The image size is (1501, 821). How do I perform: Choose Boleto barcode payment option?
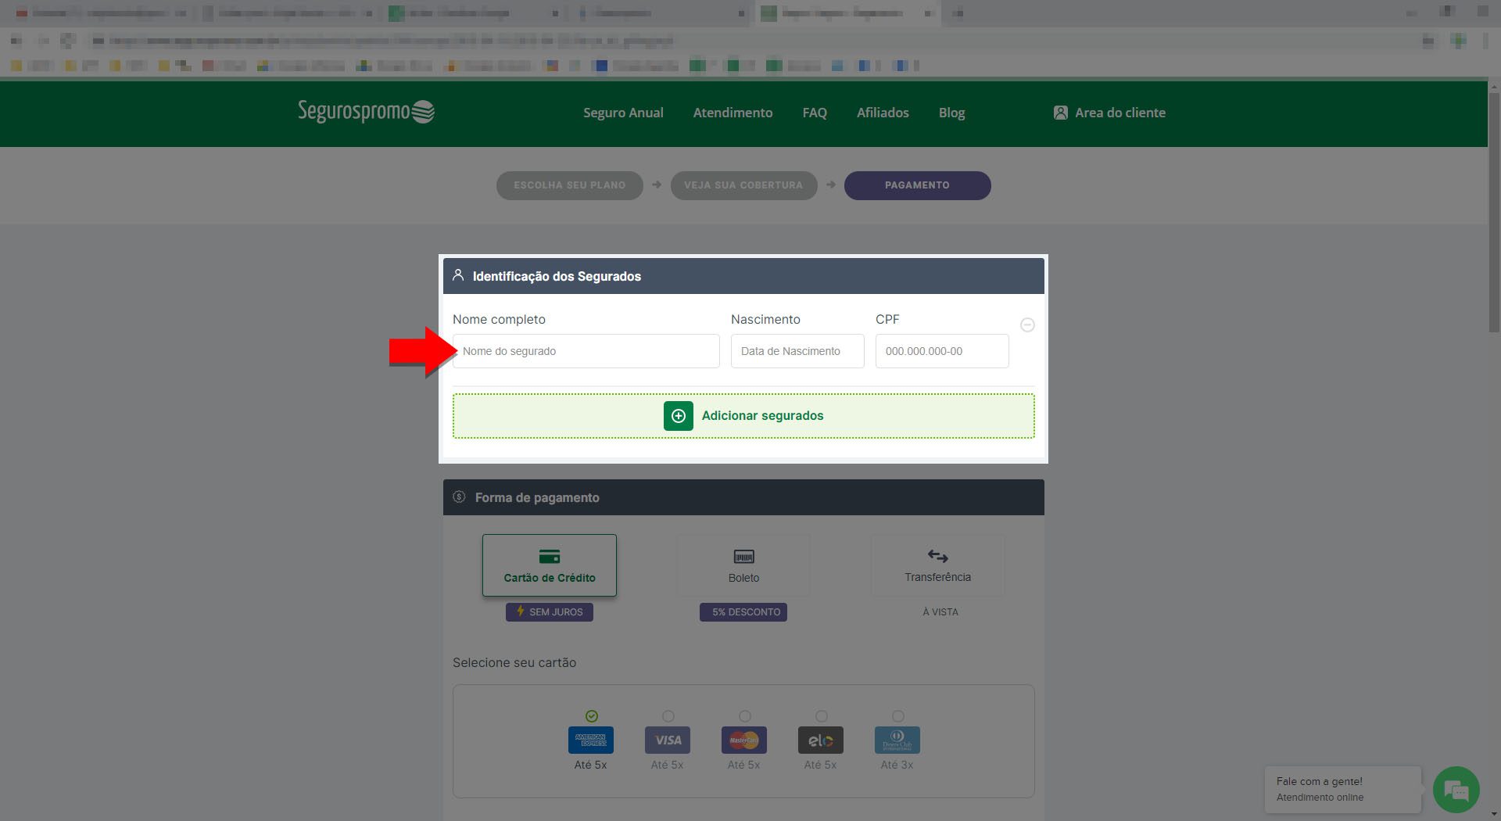point(743,565)
